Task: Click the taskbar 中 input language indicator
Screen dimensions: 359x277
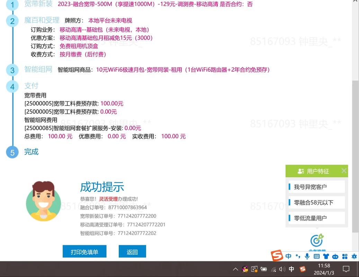Action: pyautogui.click(x=291, y=269)
